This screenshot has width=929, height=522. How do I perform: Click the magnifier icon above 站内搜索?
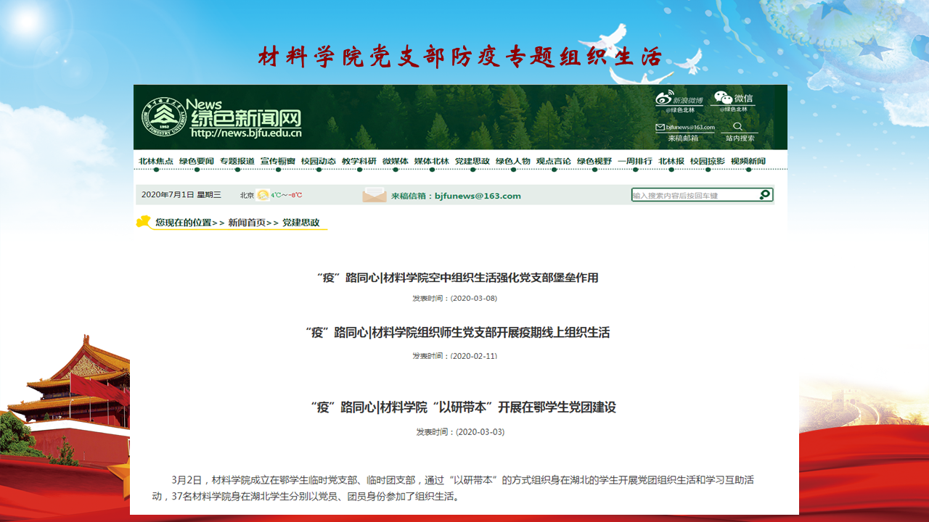pos(738,127)
